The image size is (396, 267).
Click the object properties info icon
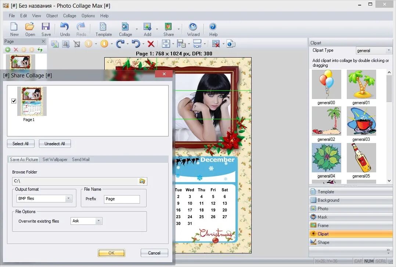tap(231, 44)
